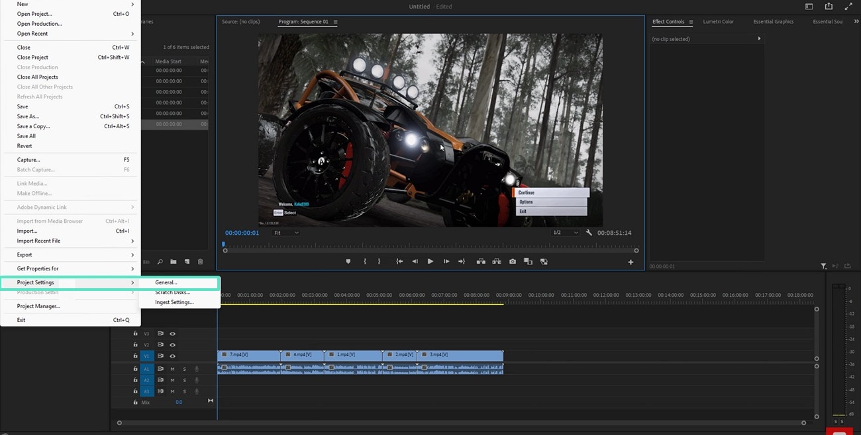861x435 pixels.
Task: Toggle the lock on track V3
Action: (136, 334)
